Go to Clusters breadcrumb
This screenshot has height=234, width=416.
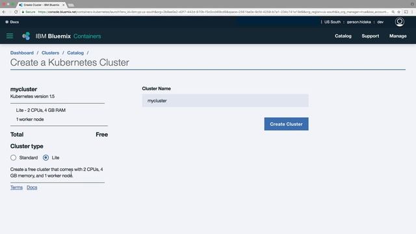[50, 53]
